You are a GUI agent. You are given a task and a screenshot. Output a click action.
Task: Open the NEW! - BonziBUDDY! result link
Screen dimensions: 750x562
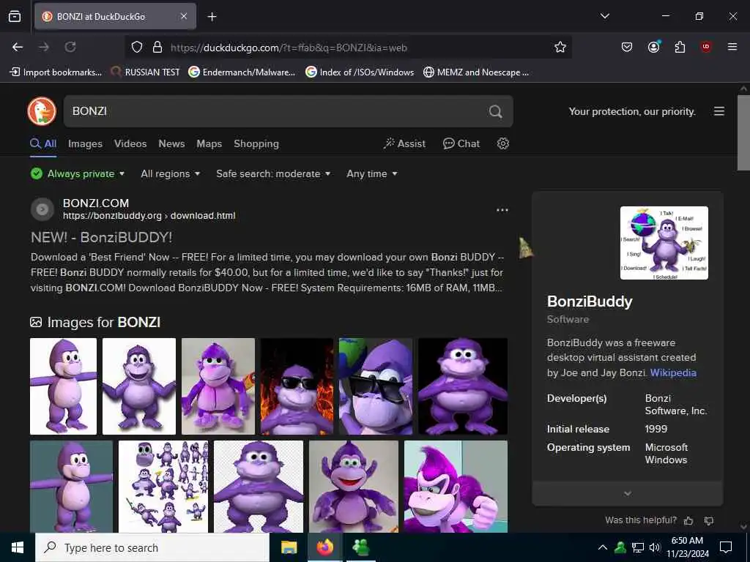[101, 238]
